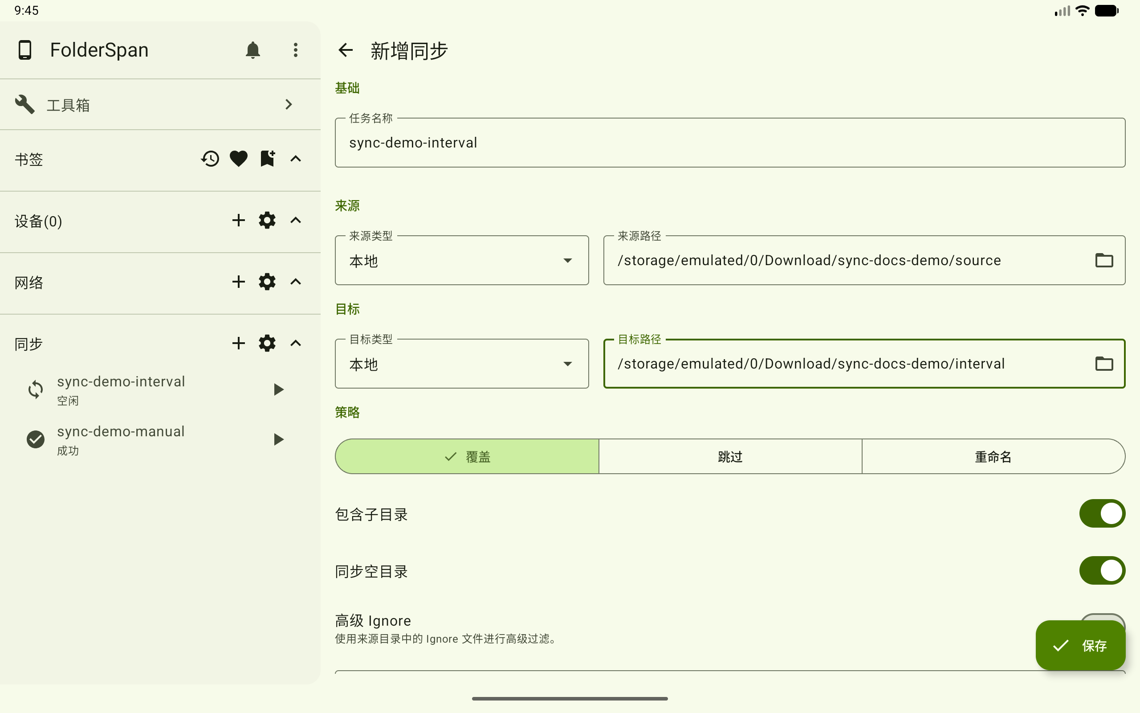The height and width of the screenshot is (713, 1140).
Task: Edit the 任务名称 text field
Action: [730, 143]
